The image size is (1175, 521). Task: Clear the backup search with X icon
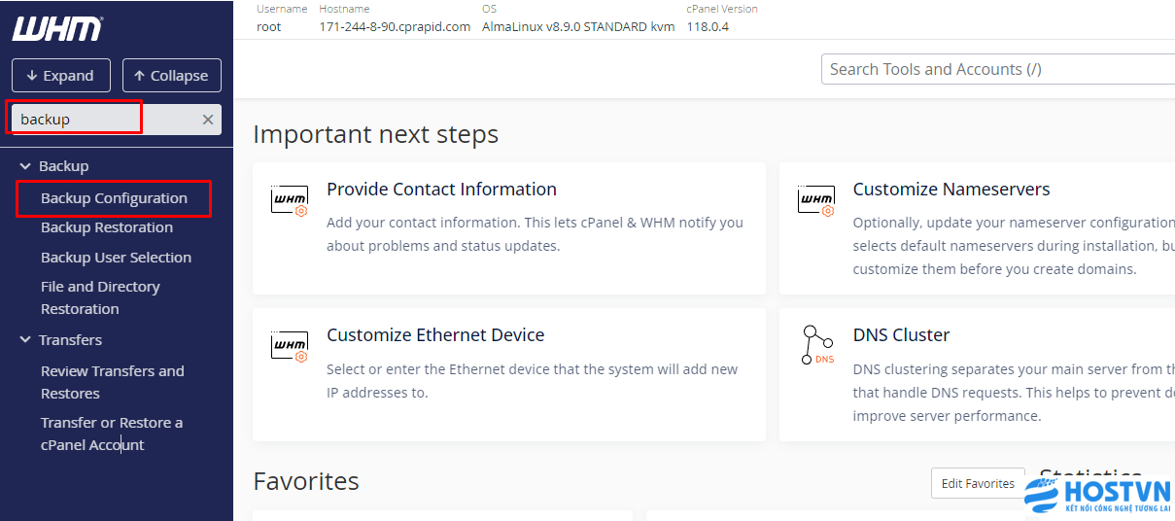[207, 120]
